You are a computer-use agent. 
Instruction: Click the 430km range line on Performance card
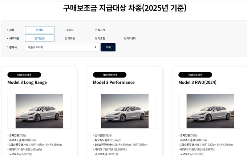point(120,145)
